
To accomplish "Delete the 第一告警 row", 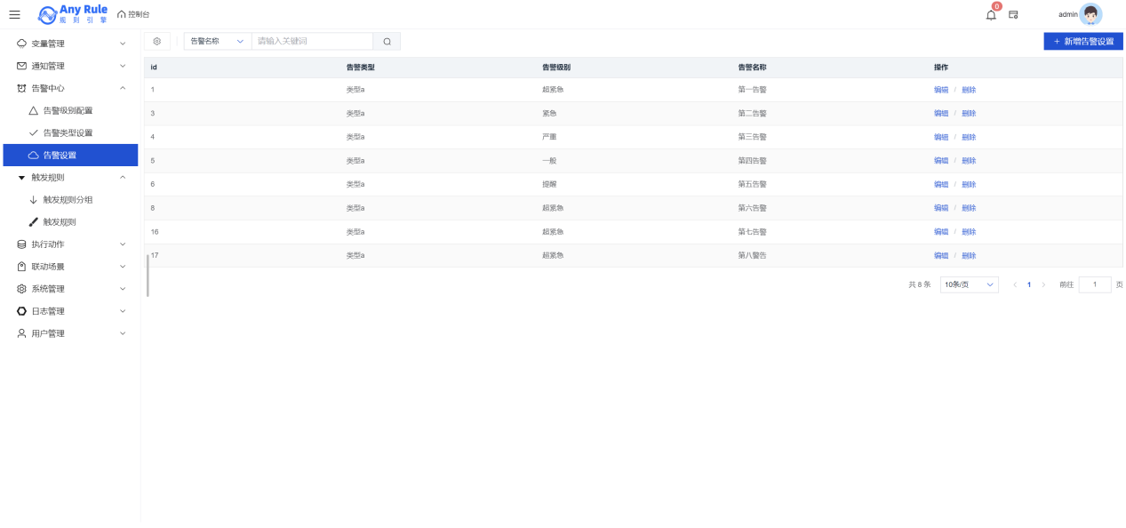I will coord(969,90).
